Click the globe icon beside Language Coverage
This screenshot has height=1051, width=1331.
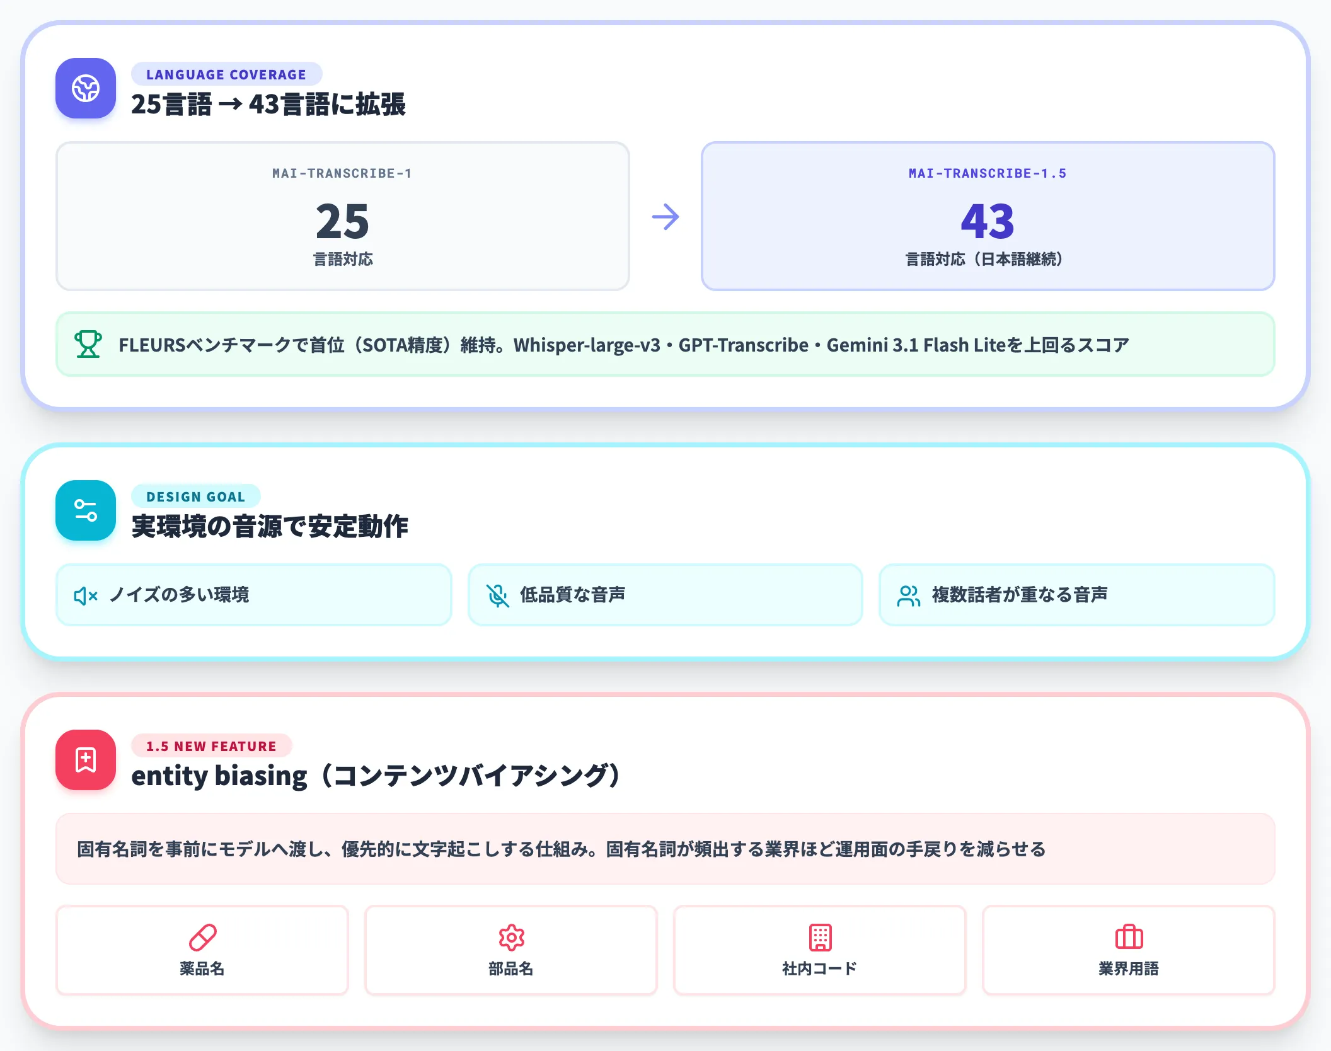pyautogui.click(x=86, y=88)
